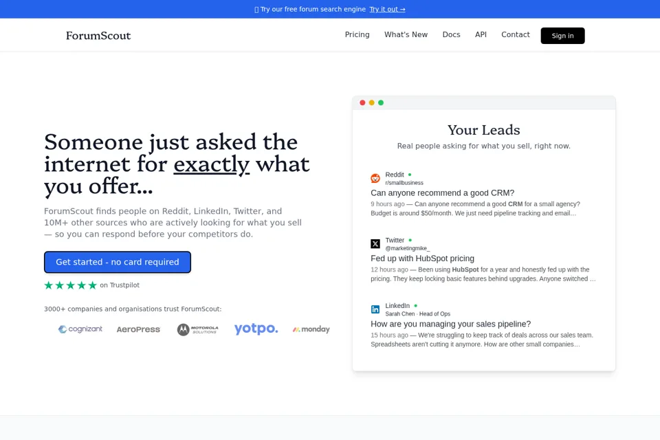
Task: Open the API nav link
Action: [481, 35]
